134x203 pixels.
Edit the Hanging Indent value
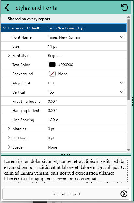52,111
